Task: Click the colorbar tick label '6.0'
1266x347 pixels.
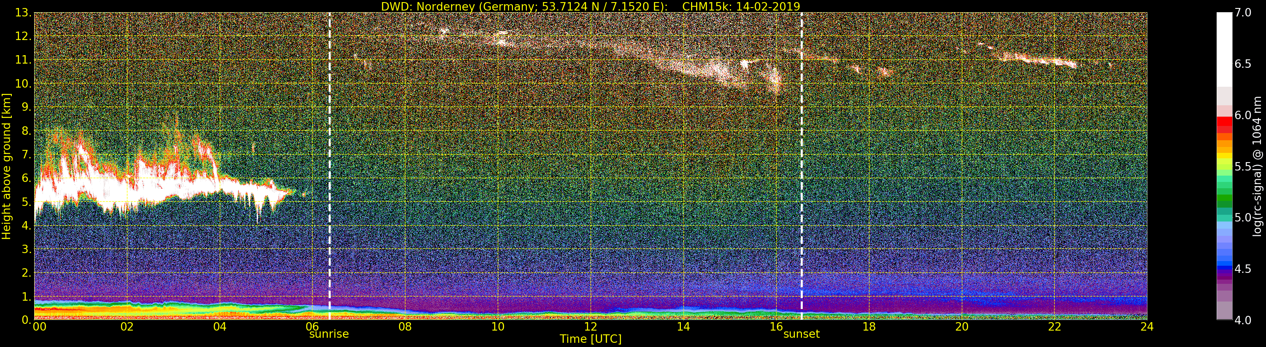Action: [1243, 115]
